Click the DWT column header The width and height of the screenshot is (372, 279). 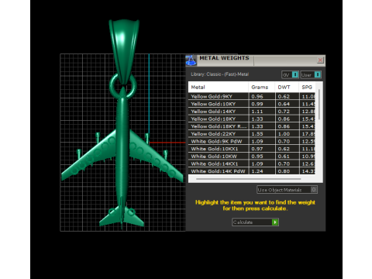click(287, 87)
